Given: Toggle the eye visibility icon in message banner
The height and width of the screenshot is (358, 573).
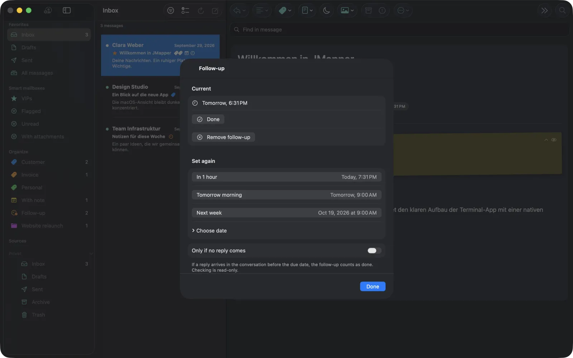Looking at the screenshot, I should (554, 140).
